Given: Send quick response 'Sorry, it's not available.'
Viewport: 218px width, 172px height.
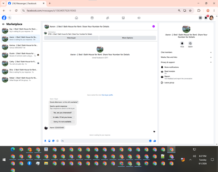Looking at the screenshot, I should pyautogui.click(x=62, y=122).
